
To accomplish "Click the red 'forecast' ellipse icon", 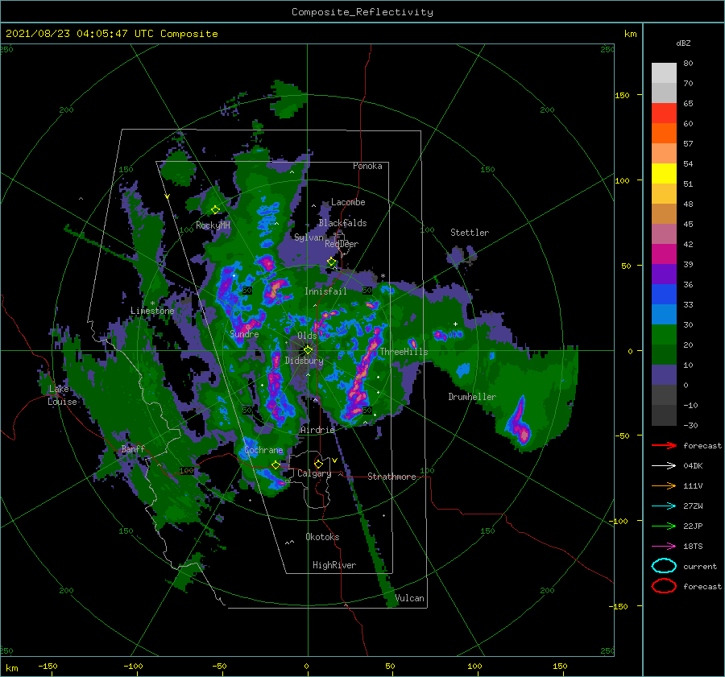I will pos(664,586).
